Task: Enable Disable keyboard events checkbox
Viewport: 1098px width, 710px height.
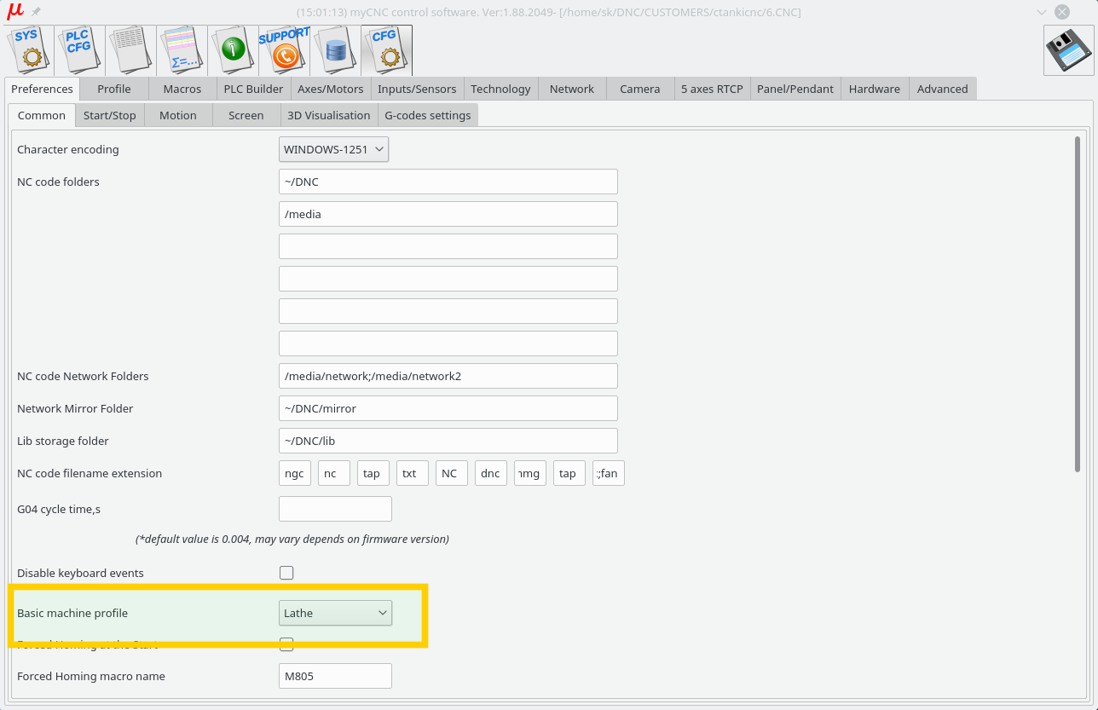Action: click(286, 573)
